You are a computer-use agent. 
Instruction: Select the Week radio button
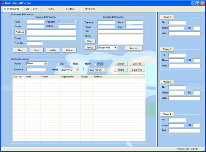(x=70, y=64)
